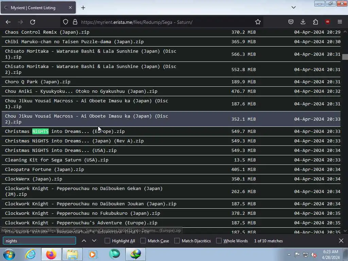Viewport: 348px width, 261px height.
Task: Open Windows Media Player from the taskbar
Action: pos(93,254)
